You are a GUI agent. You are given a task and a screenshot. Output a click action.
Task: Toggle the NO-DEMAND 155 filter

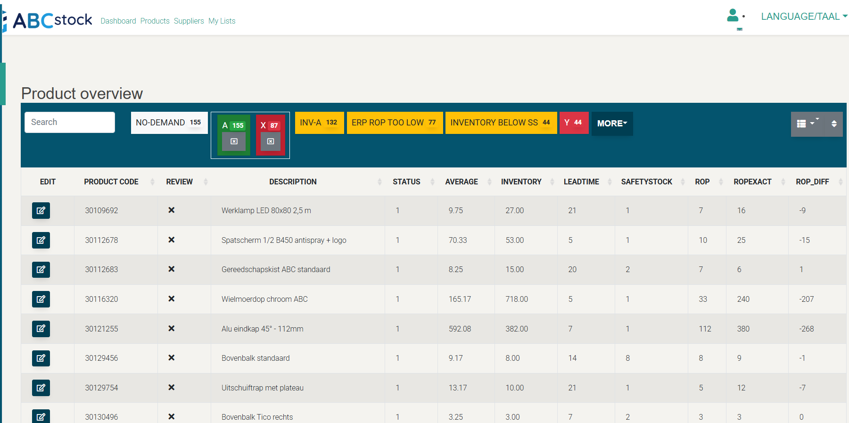[x=169, y=123]
